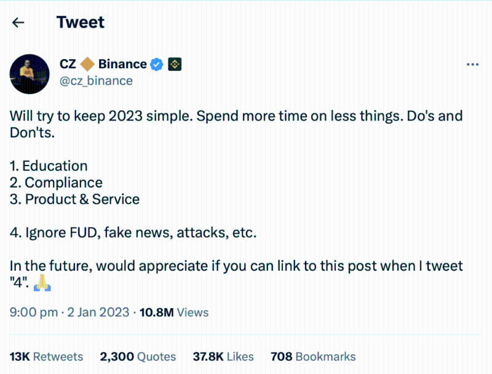Show the 37.8K Likes list
The image size is (492, 374).
coord(223,356)
